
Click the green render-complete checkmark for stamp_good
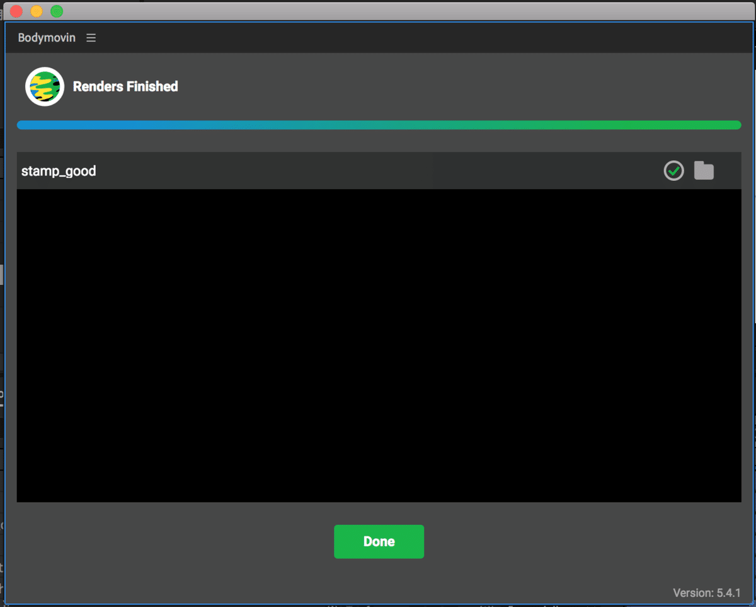[x=673, y=170]
